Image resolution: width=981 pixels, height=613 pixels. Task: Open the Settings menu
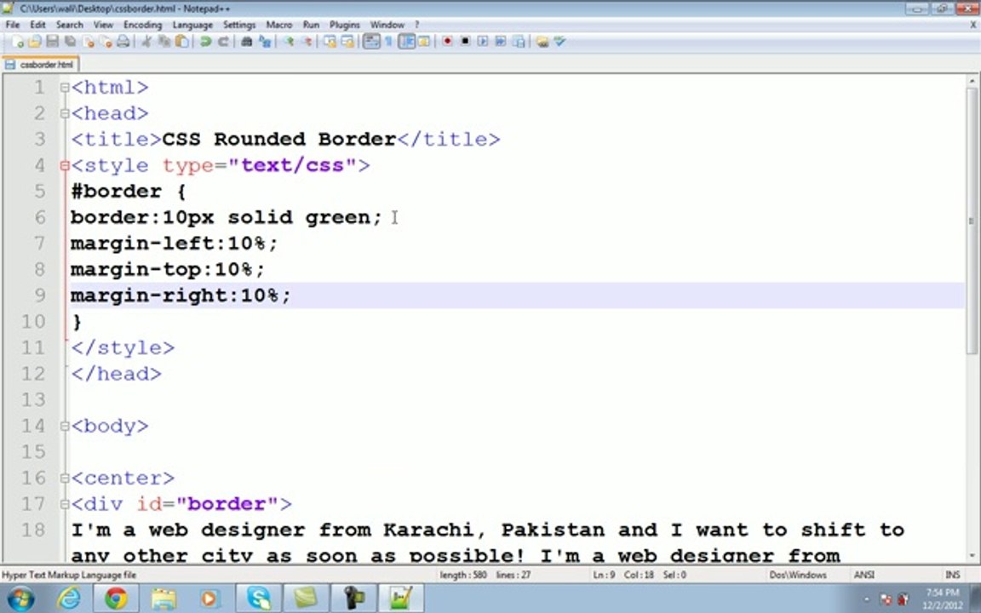pos(239,25)
